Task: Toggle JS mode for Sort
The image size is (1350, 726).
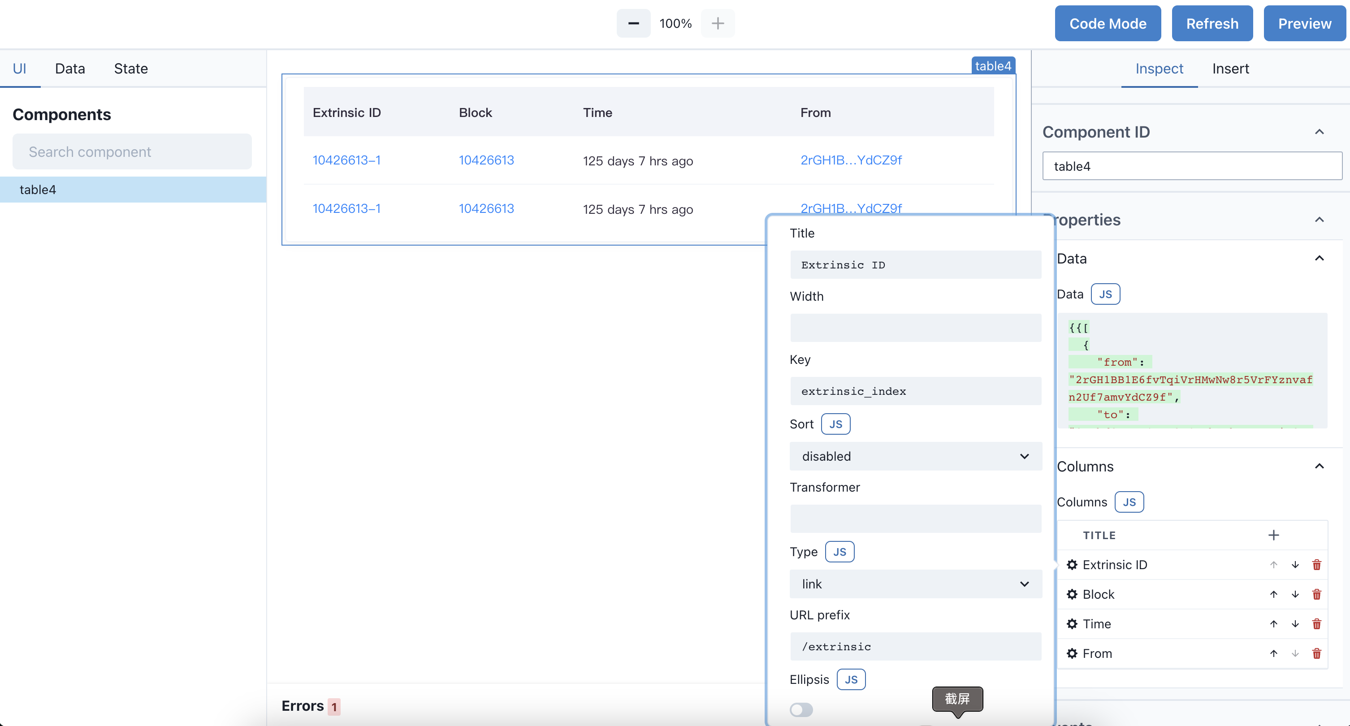Action: click(835, 424)
